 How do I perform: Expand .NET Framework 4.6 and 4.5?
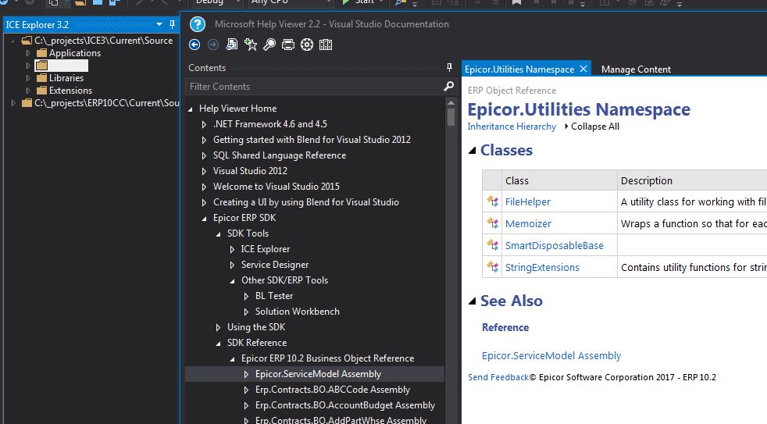204,124
